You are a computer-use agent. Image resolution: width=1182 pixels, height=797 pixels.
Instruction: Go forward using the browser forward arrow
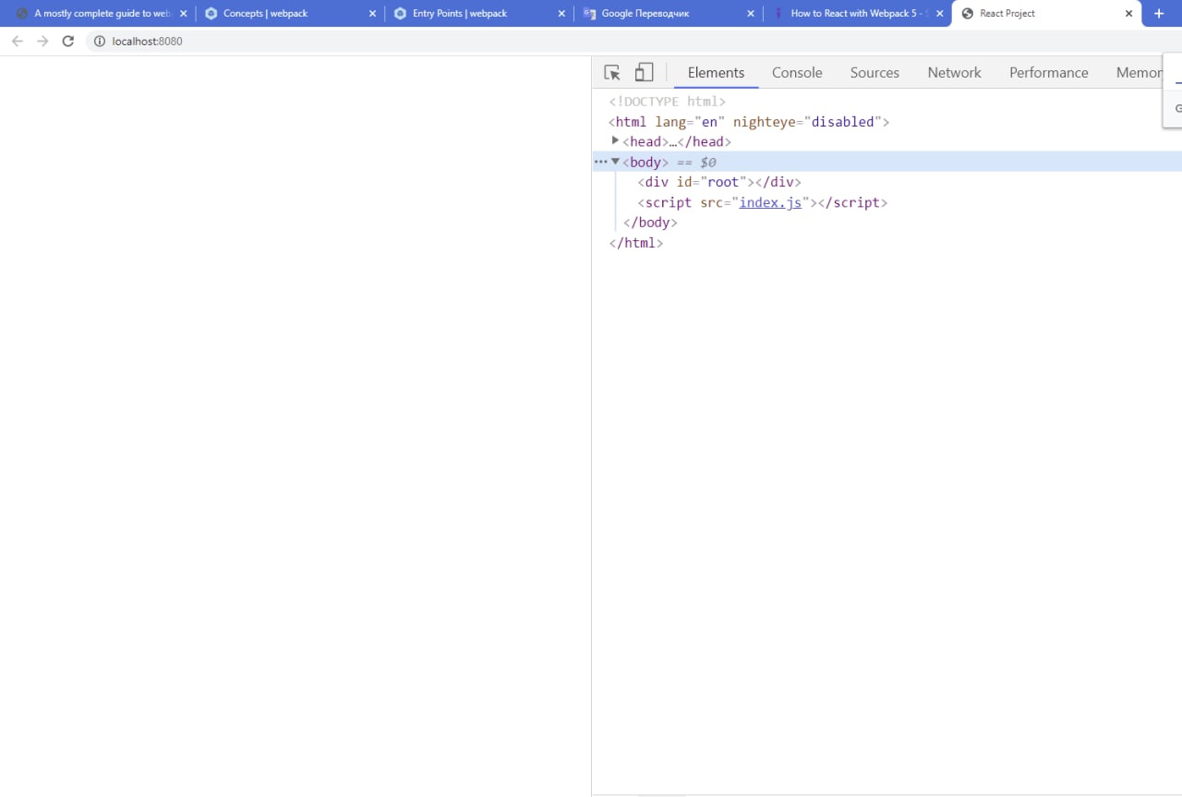coord(42,42)
